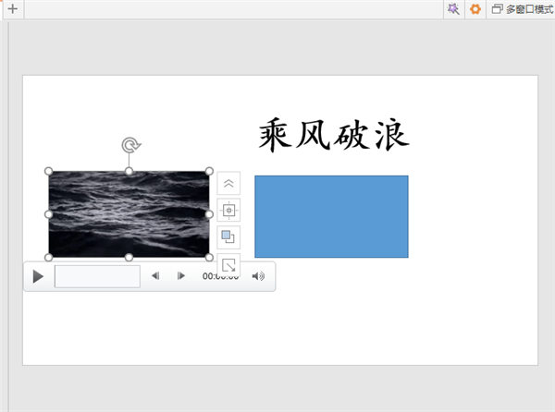The image size is (555, 412).
Task: Select the blue rectangle shape
Action: (331, 216)
